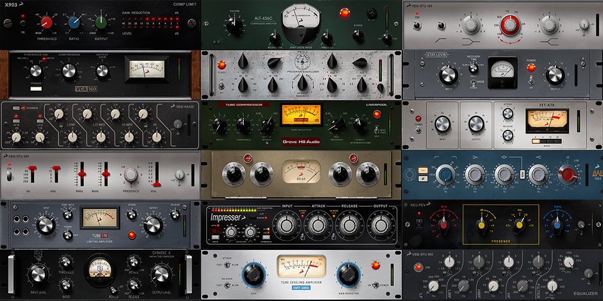Click the red gain knob on BAE 1084
The width and height of the screenshot is (603, 301).
click(567, 174)
